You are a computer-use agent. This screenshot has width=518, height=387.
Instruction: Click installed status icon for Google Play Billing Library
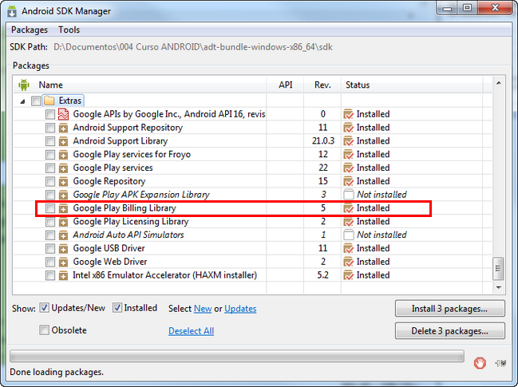coord(349,208)
